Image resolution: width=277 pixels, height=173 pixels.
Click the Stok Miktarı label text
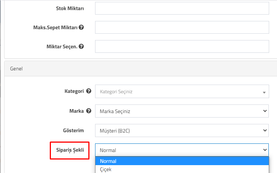pos(70,8)
